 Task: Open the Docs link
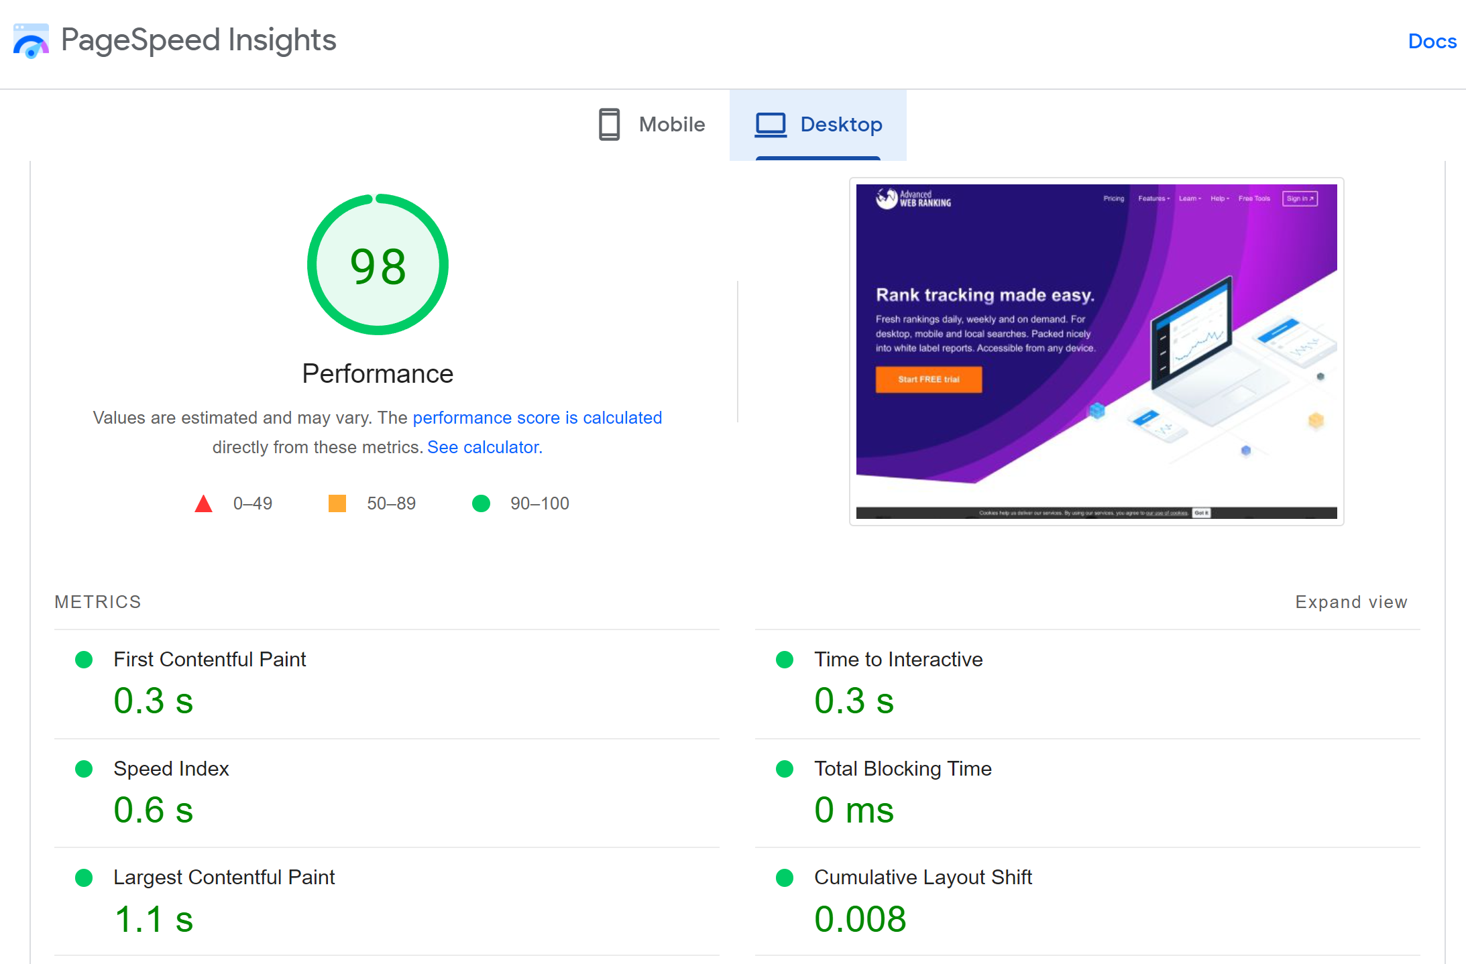pyautogui.click(x=1432, y=41)
